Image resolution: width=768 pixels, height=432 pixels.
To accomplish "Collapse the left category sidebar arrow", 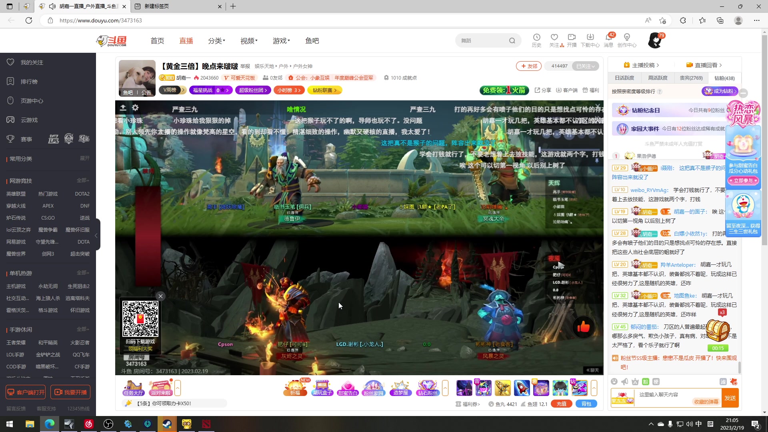I will pos(96,236).
